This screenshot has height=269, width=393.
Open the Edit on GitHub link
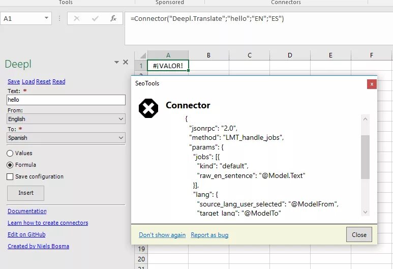[26, 234]
